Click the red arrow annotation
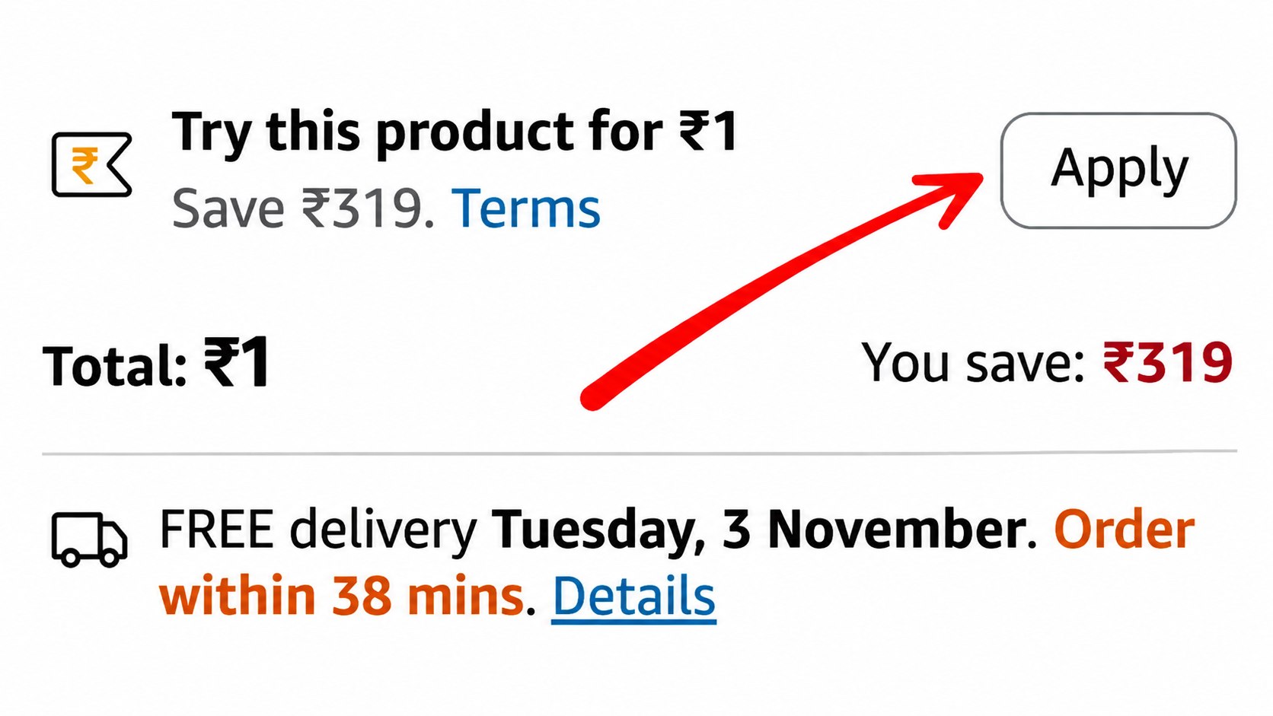The image size is (1273, 716). pyautogui.click(x=780, y=291)
